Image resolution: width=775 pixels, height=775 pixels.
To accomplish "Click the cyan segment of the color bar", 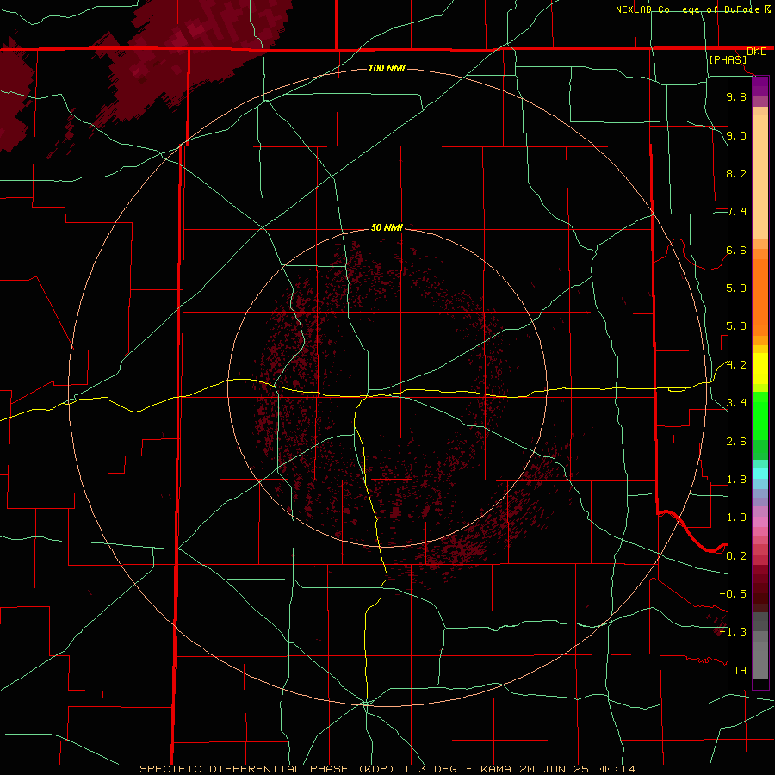I will 760,473.
